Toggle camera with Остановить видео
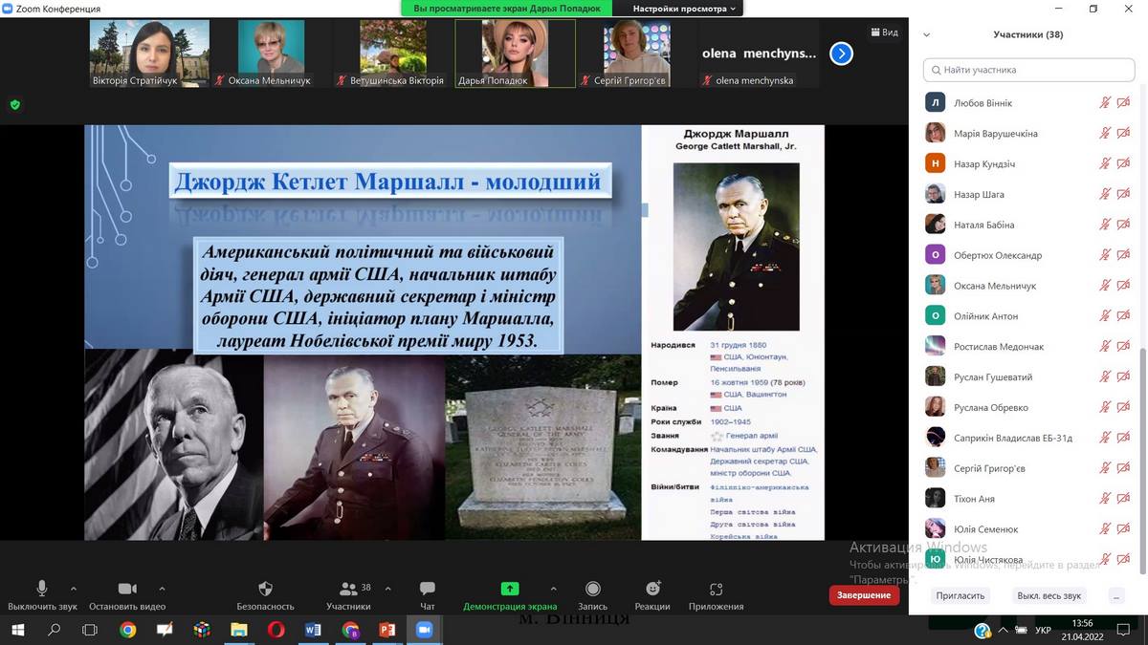Screen dimensions: 1148x645 tap(126, 589)
